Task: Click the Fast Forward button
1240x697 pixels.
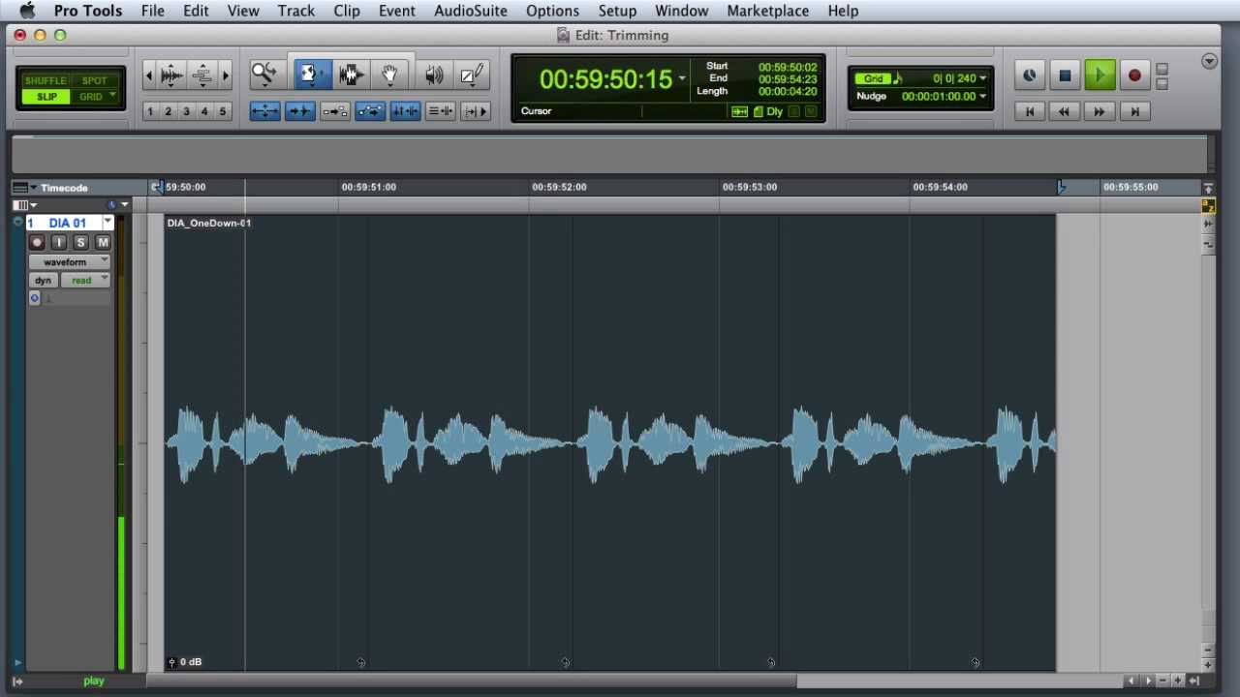Action: pos(1100,111)
